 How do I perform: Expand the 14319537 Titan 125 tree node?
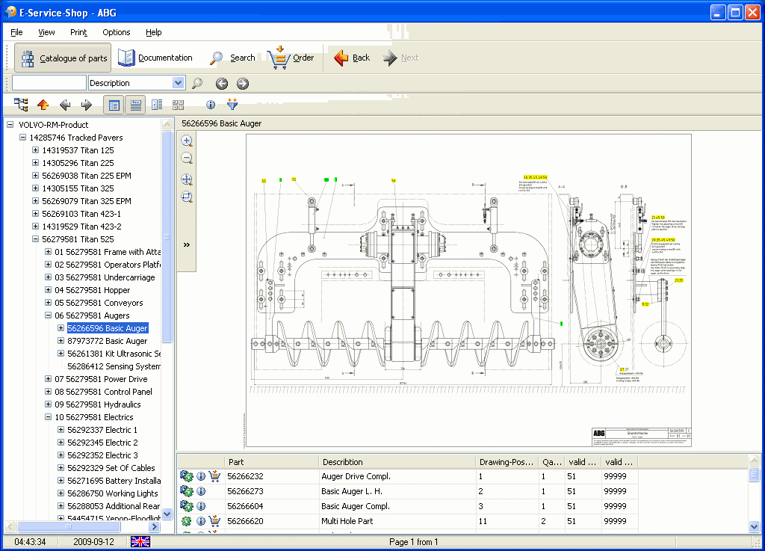tap(35, 150)
